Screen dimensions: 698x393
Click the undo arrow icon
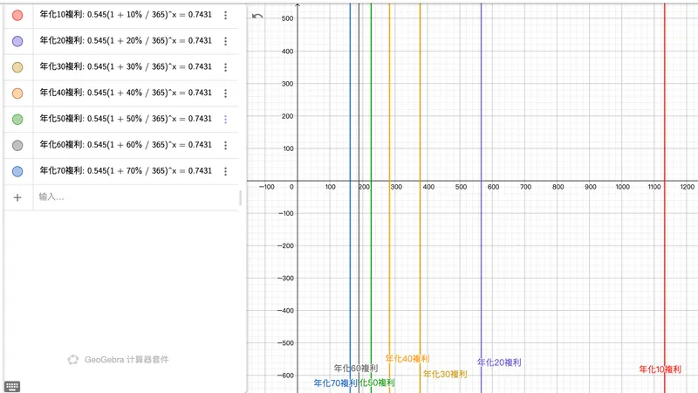pyautogui.click(x=257, y=17)
